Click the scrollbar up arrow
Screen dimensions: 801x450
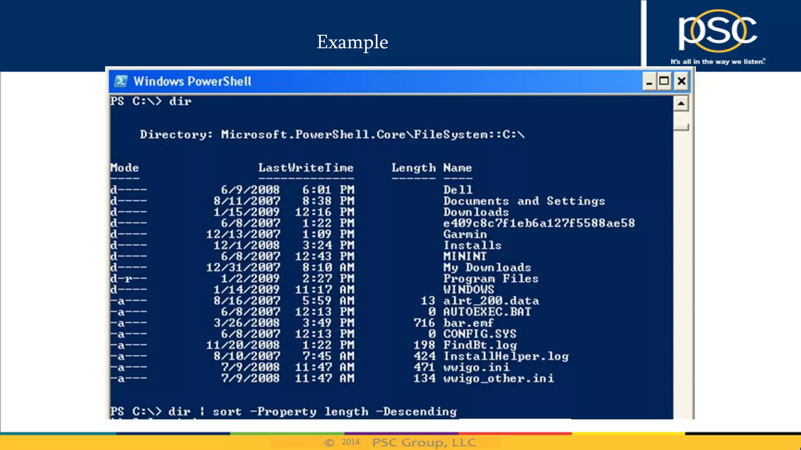tap(681, 104)
